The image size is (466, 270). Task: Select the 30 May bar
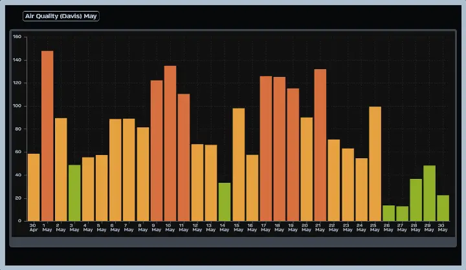(443, 208)
